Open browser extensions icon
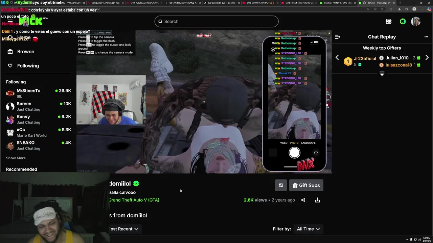This screenshot has height=243, width=433. click(x=391, y=9)
